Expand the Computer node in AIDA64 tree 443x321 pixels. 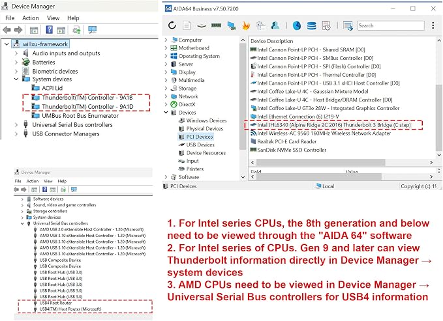pos(166,40)
